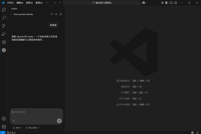Open the Source Control view

4,26
